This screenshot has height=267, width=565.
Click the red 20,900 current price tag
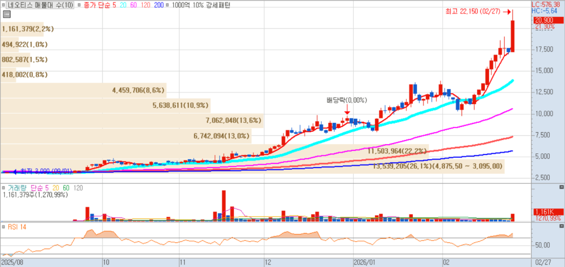[x=547, y=20]
